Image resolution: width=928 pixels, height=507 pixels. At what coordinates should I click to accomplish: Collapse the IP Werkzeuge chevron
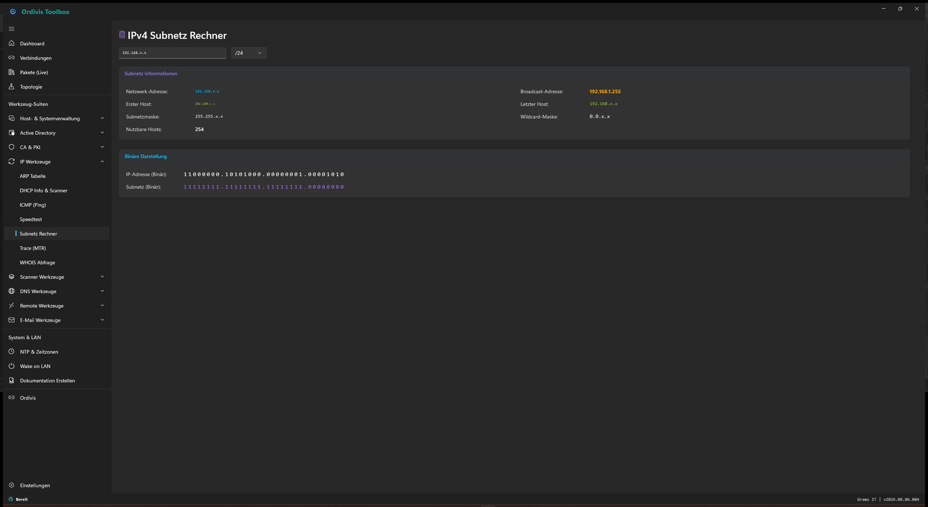point(102,162)
